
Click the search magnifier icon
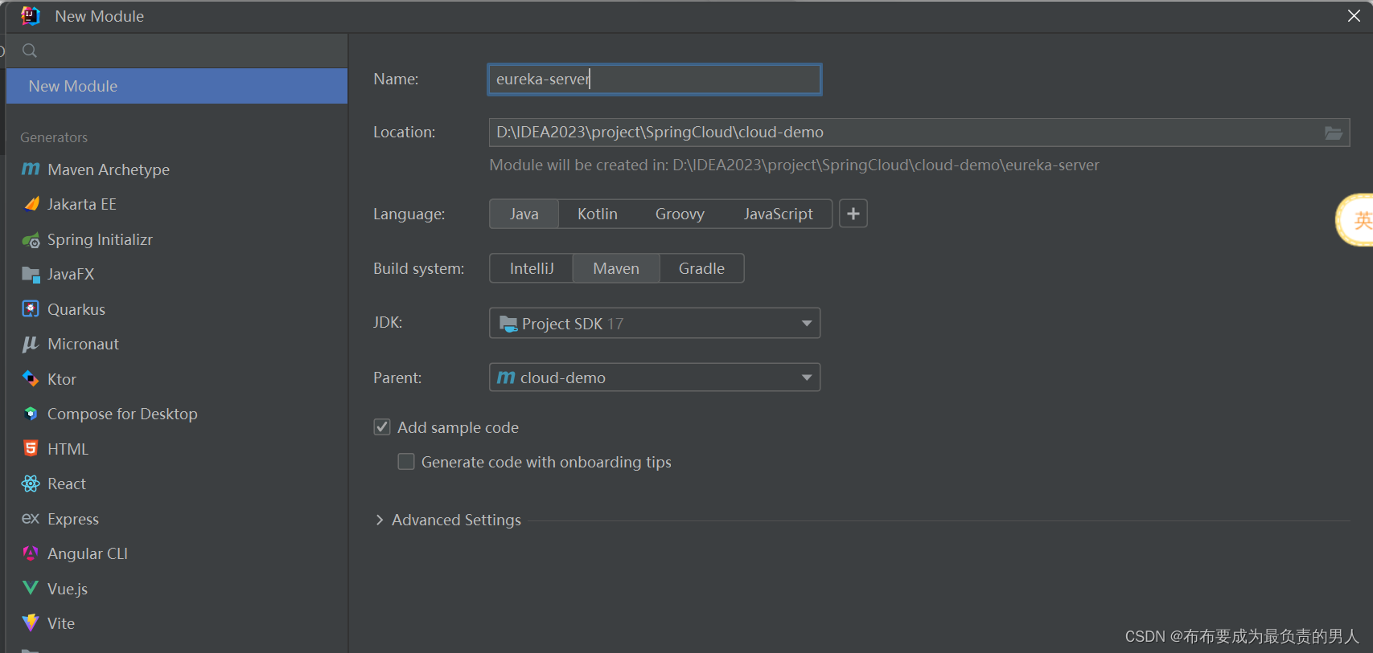click(x=30, y=51)
